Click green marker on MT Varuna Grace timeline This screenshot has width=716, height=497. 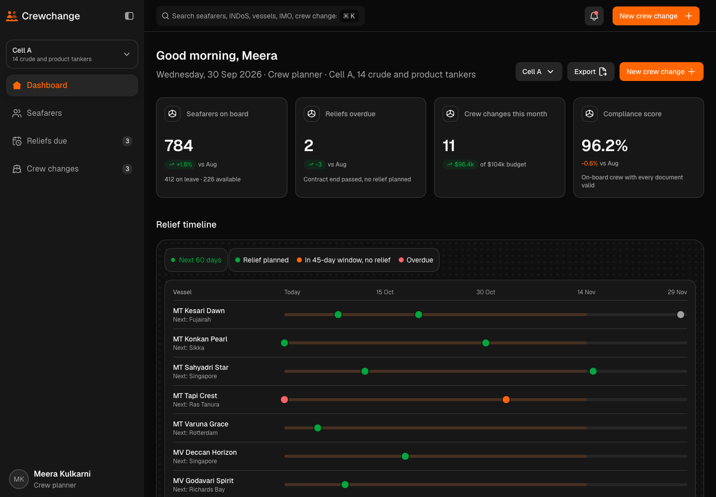[x=318, y=428]
